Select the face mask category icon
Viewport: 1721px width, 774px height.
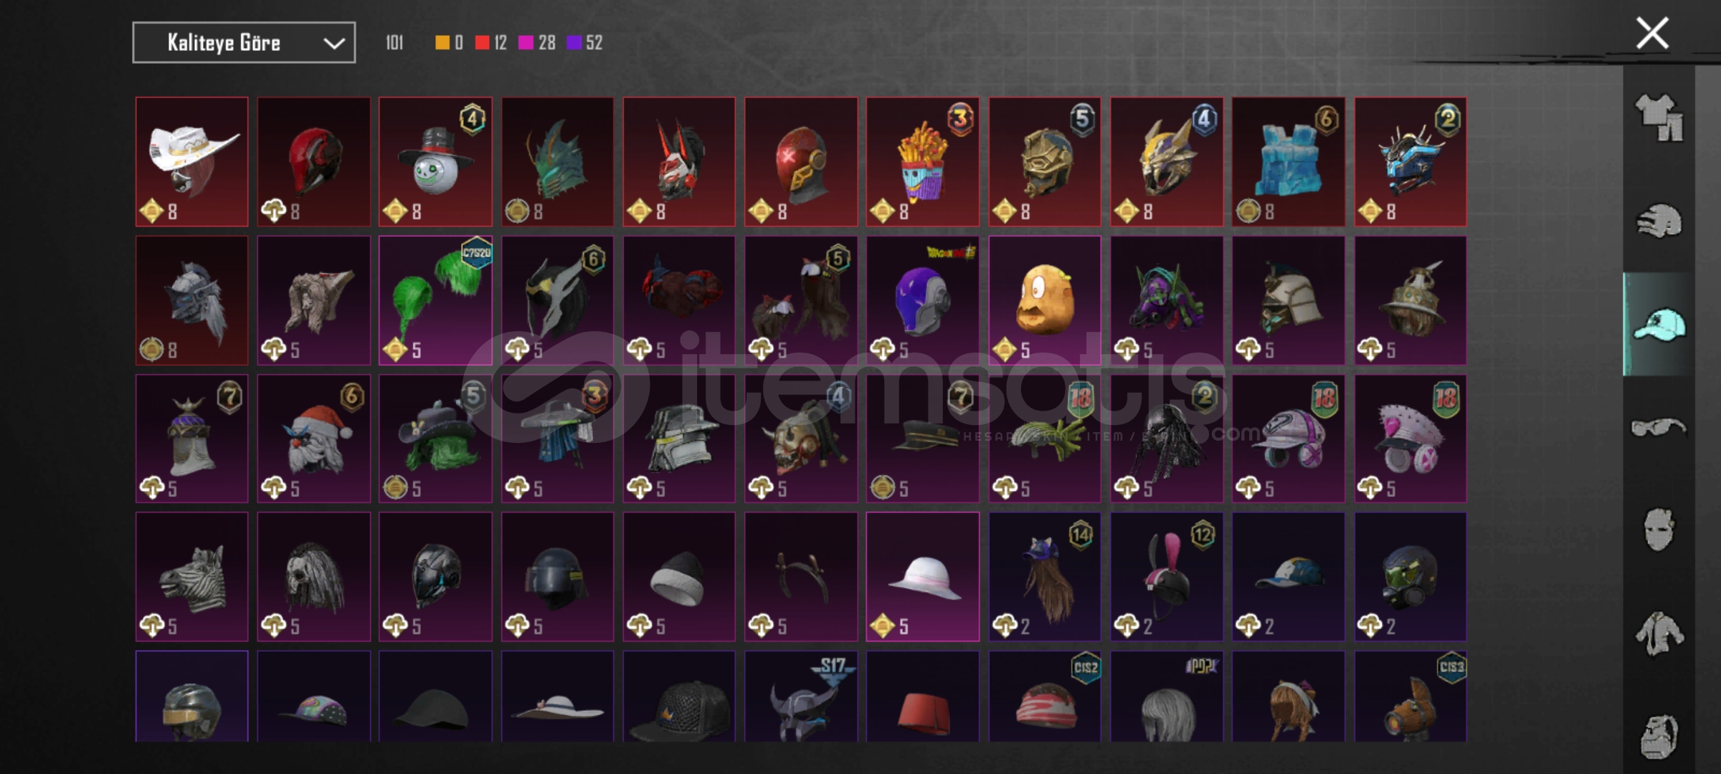(1659, 530)
